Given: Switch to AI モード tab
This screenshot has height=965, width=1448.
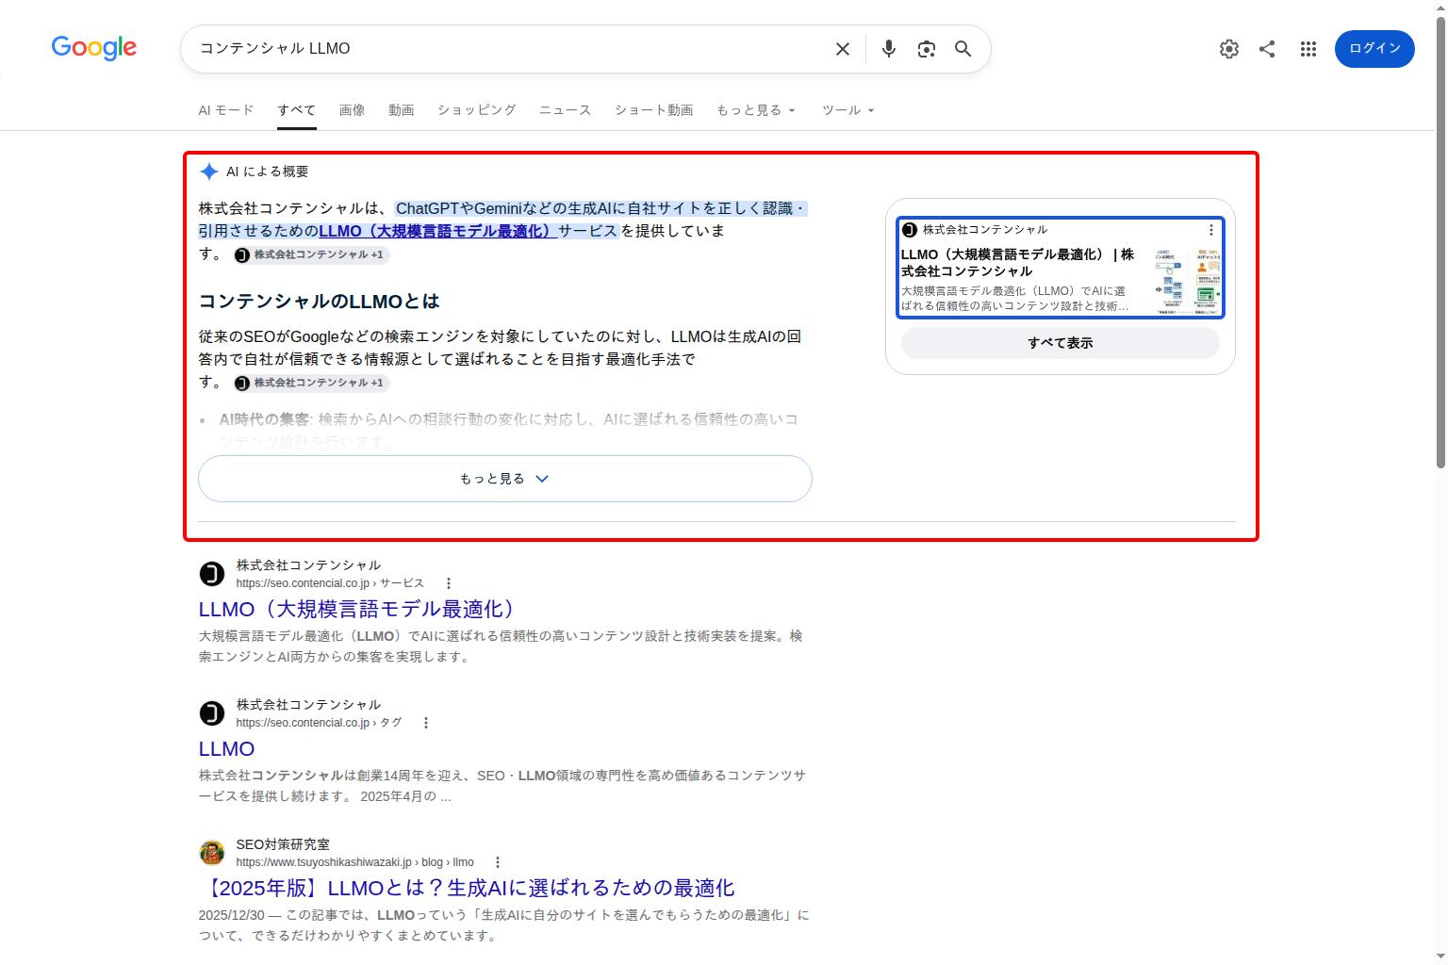Looking at the screenshot, I should click(226, 110).
